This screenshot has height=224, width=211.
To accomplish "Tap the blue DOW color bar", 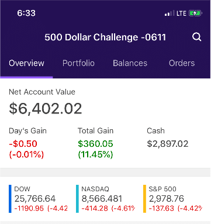I will click(x=10, y=199).
